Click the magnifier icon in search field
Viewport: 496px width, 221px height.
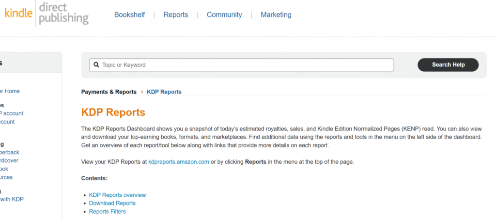(x=96, y=65)
